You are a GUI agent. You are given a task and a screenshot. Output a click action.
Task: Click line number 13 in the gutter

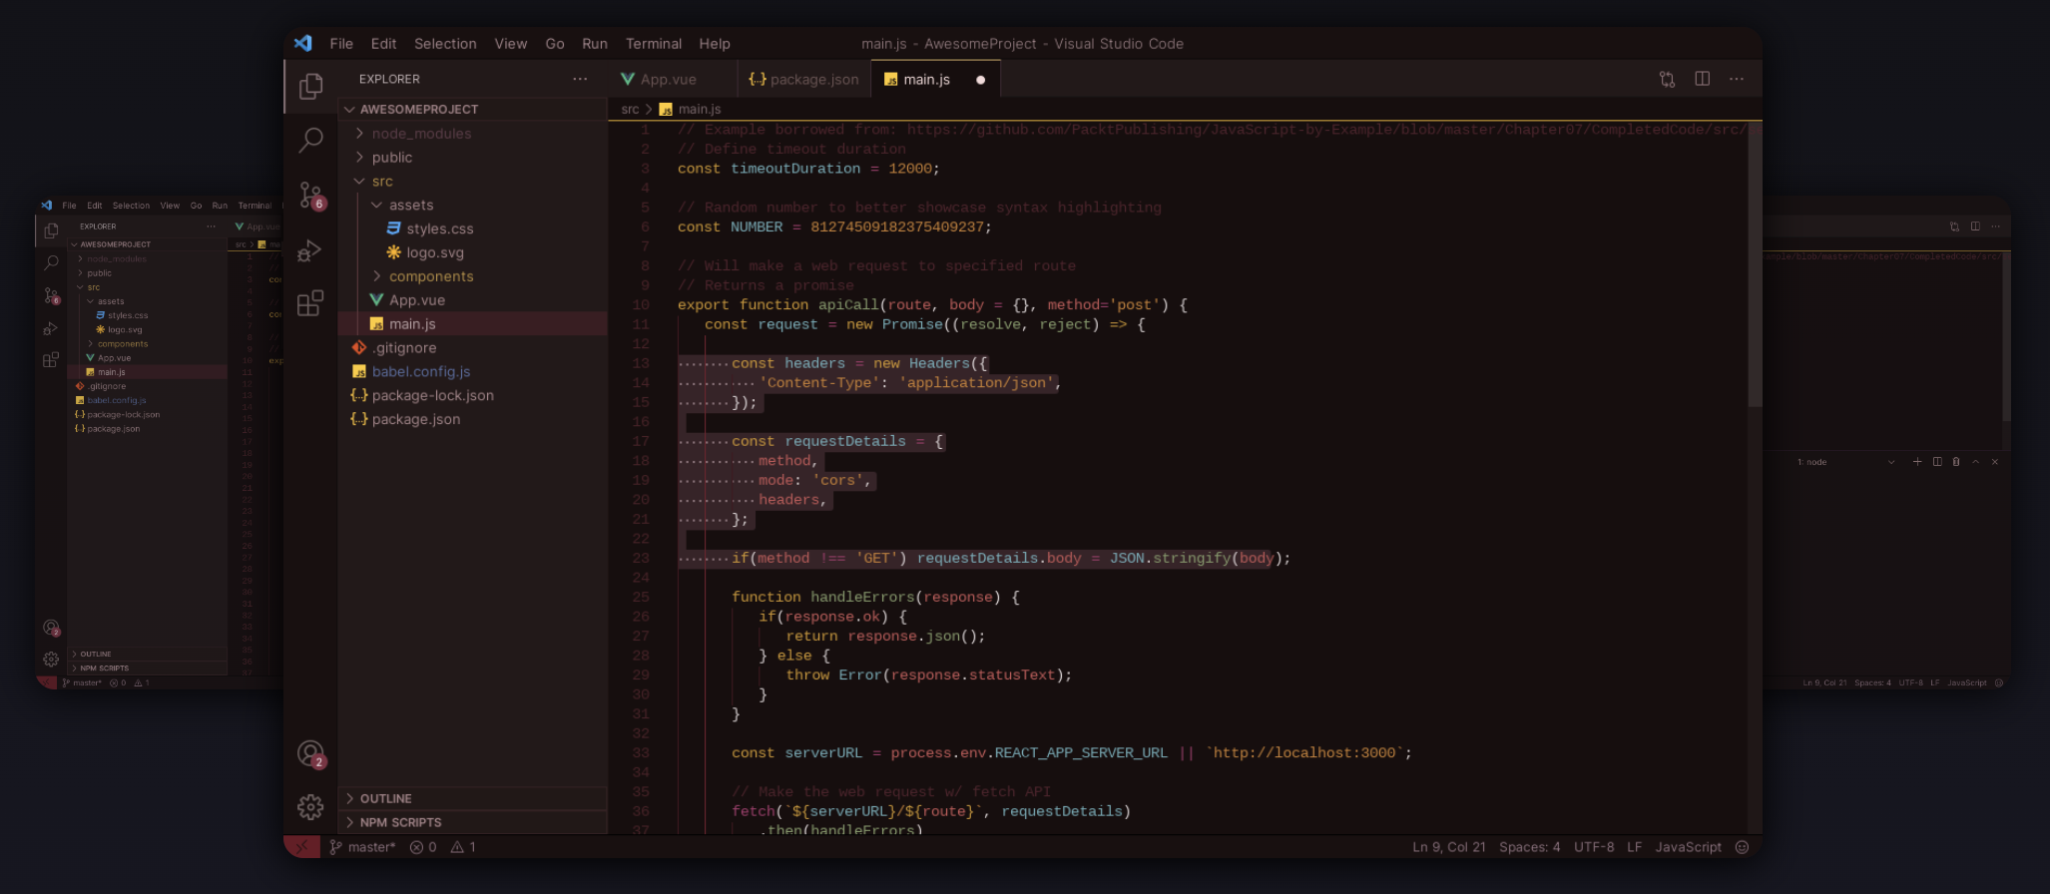coord(641,363)
